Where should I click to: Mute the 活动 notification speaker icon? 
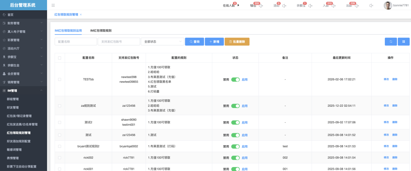coord(284,6)
